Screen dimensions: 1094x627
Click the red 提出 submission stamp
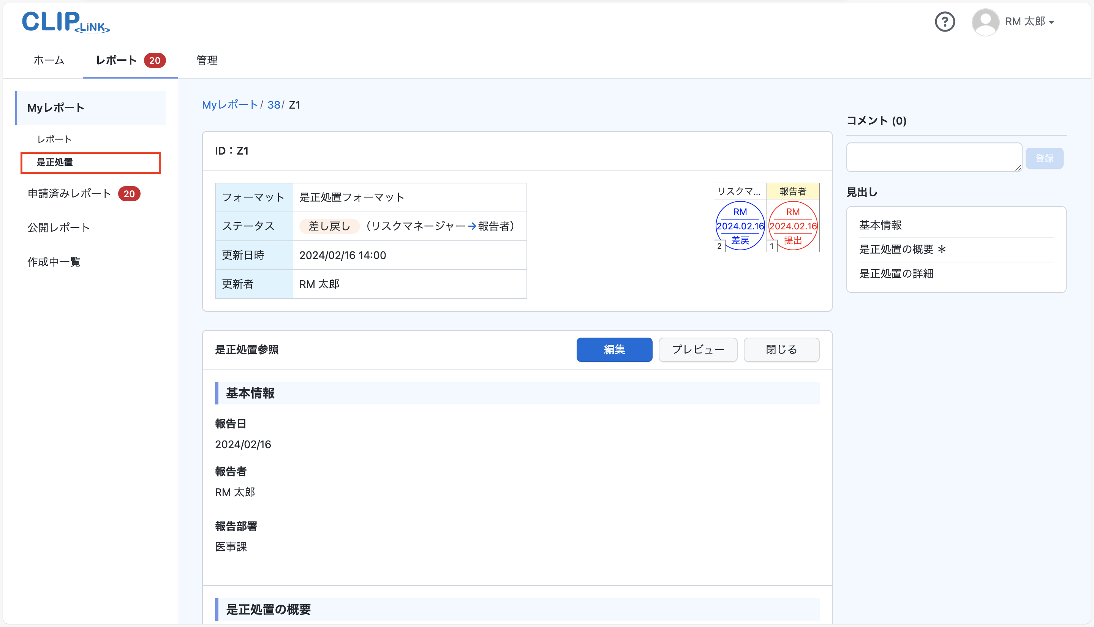click(793, 225)
